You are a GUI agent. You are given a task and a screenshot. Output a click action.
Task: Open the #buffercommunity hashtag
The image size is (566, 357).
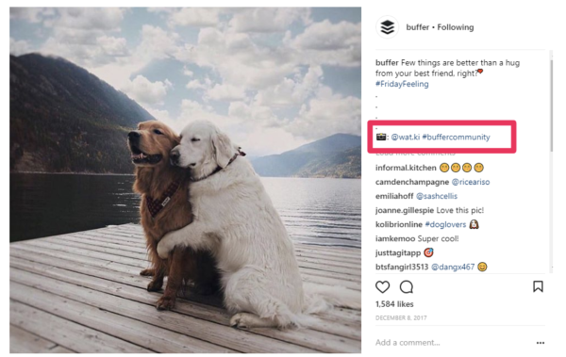click(457, 137)
